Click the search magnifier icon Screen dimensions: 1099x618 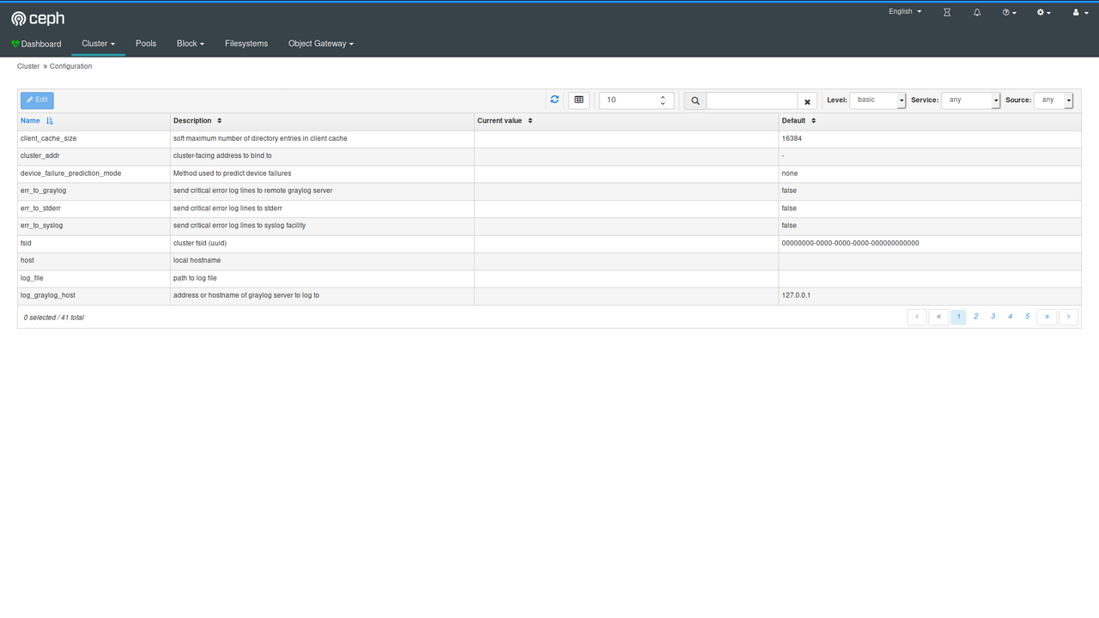[695, 100]
